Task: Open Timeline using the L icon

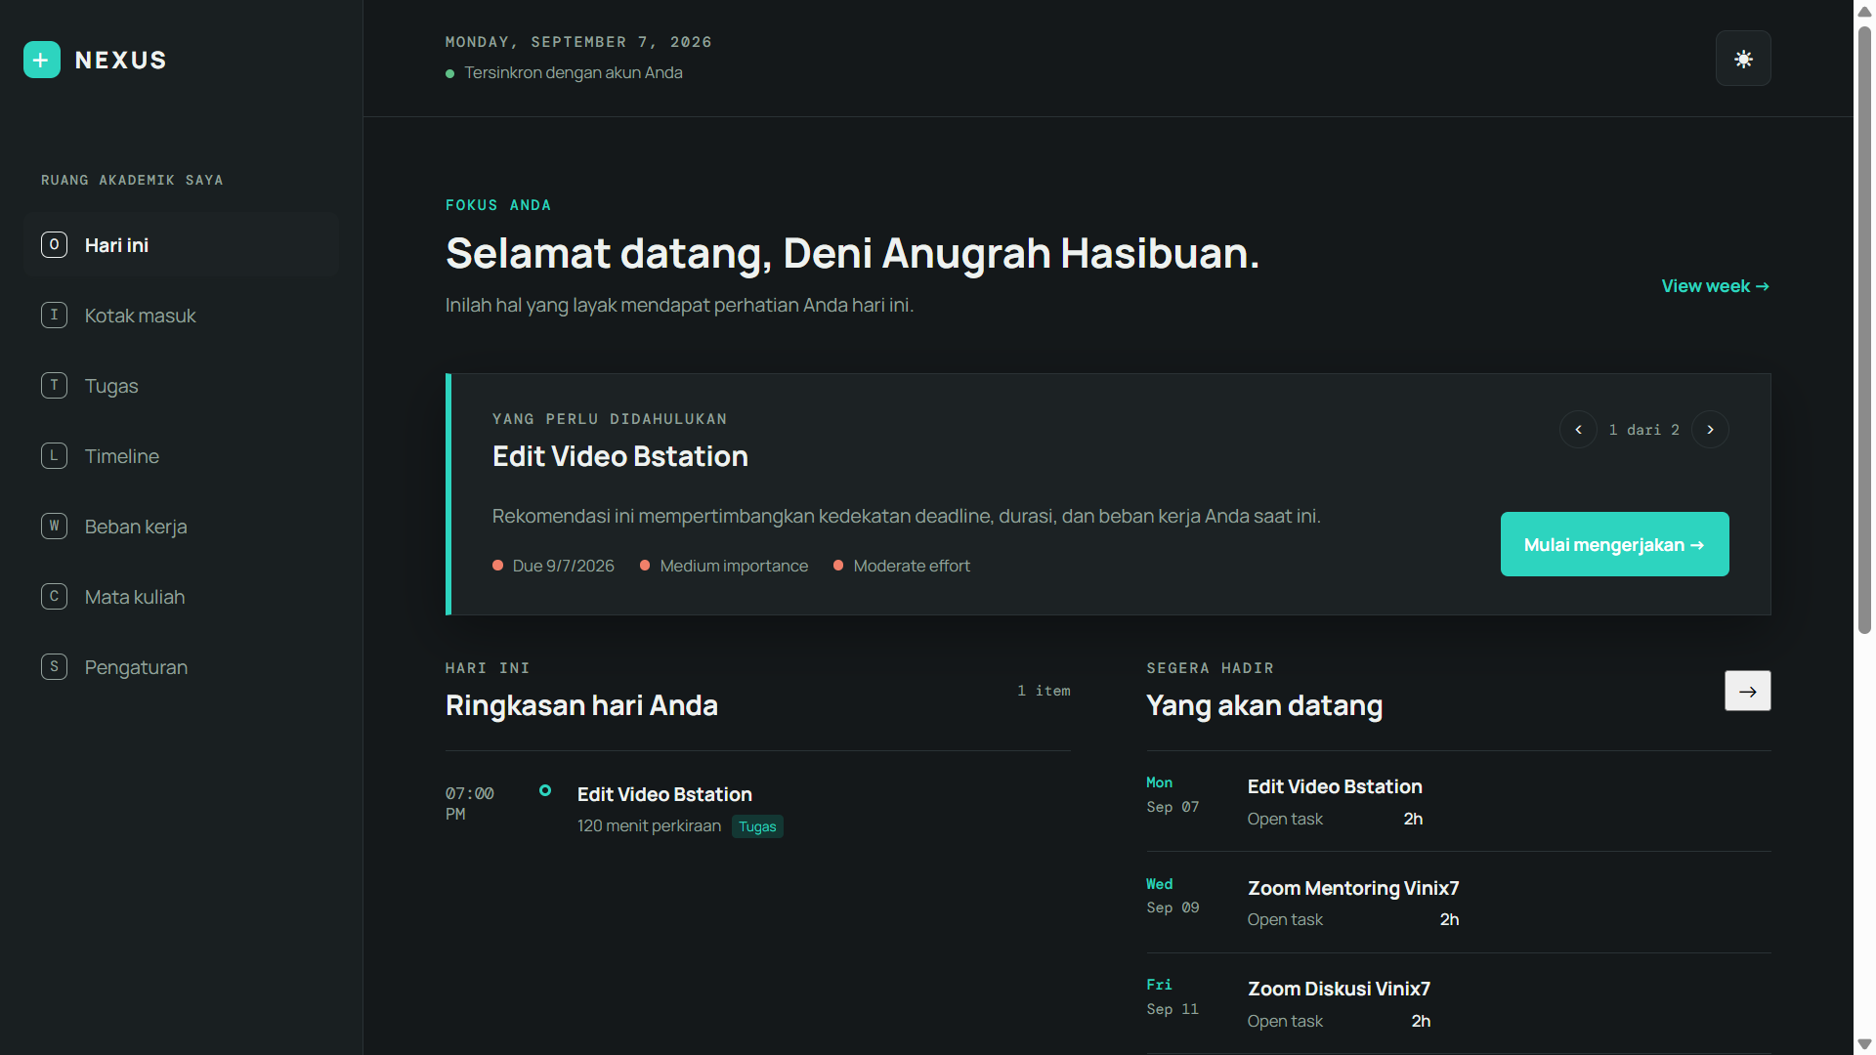Action: 54,455
